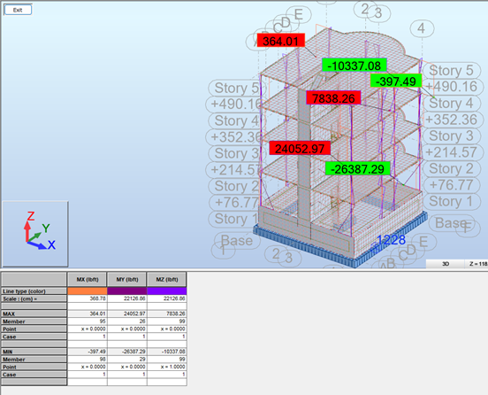Click the MIN row header
The width and height of the screenshot is (488, 395).
tap(34, 352)
